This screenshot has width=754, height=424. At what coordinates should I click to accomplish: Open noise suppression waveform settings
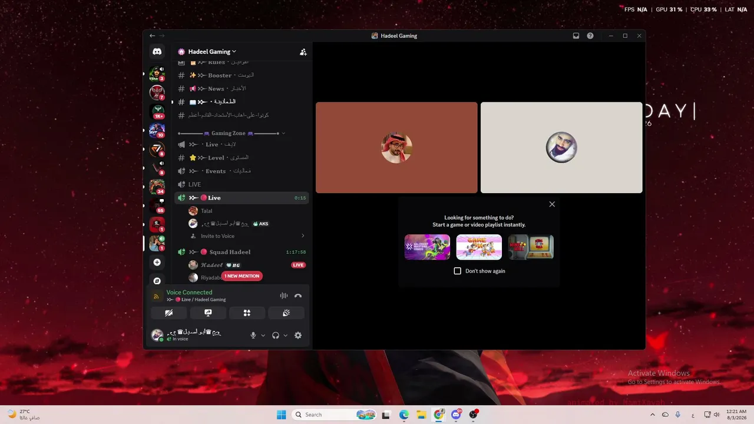(283, 296)
